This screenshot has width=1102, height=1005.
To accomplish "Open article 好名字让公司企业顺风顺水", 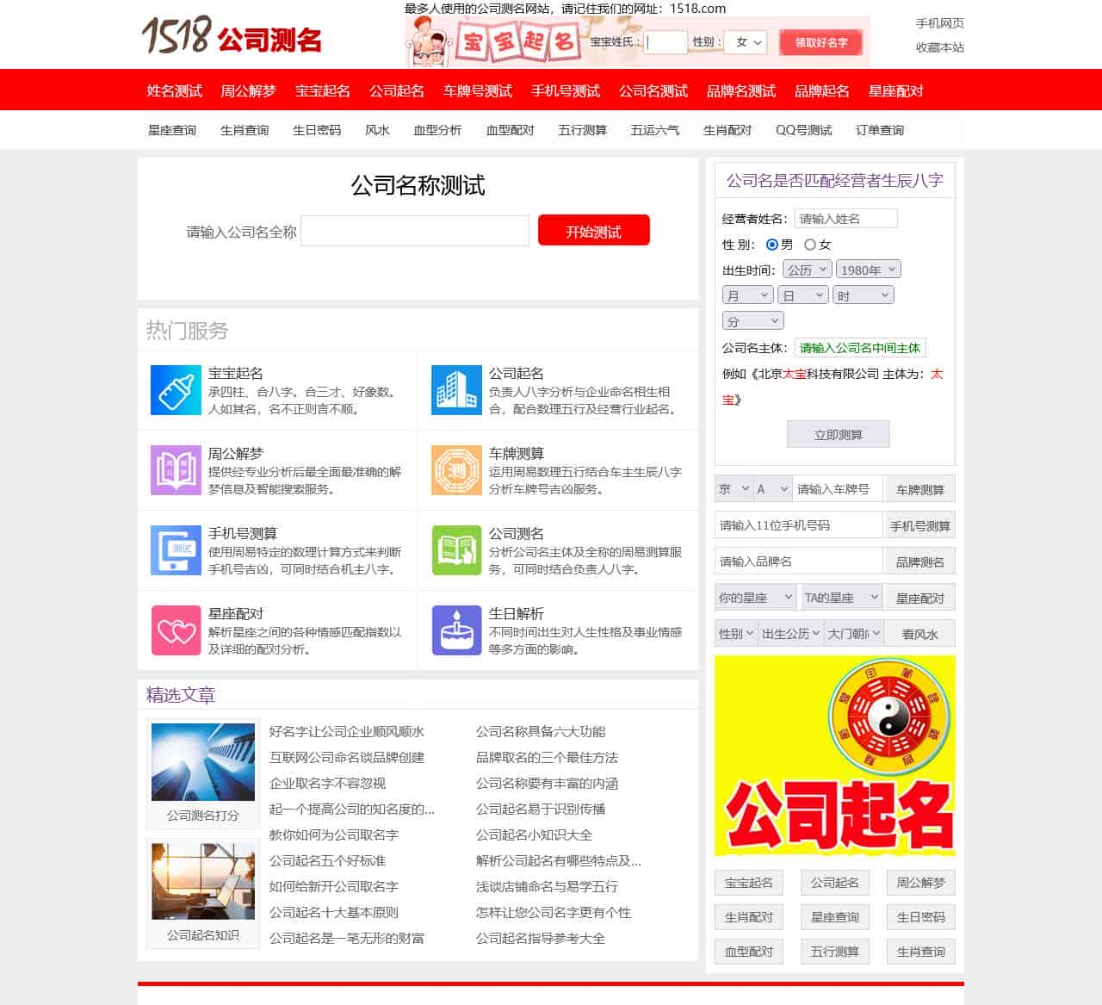I will 346,731.
